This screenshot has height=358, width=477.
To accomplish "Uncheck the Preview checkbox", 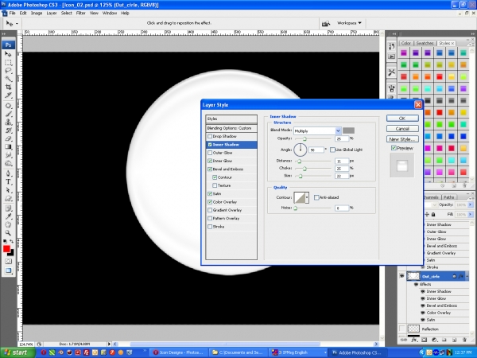I will click(394, 148).
